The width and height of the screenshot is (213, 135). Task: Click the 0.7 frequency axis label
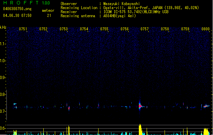point(2,111)
